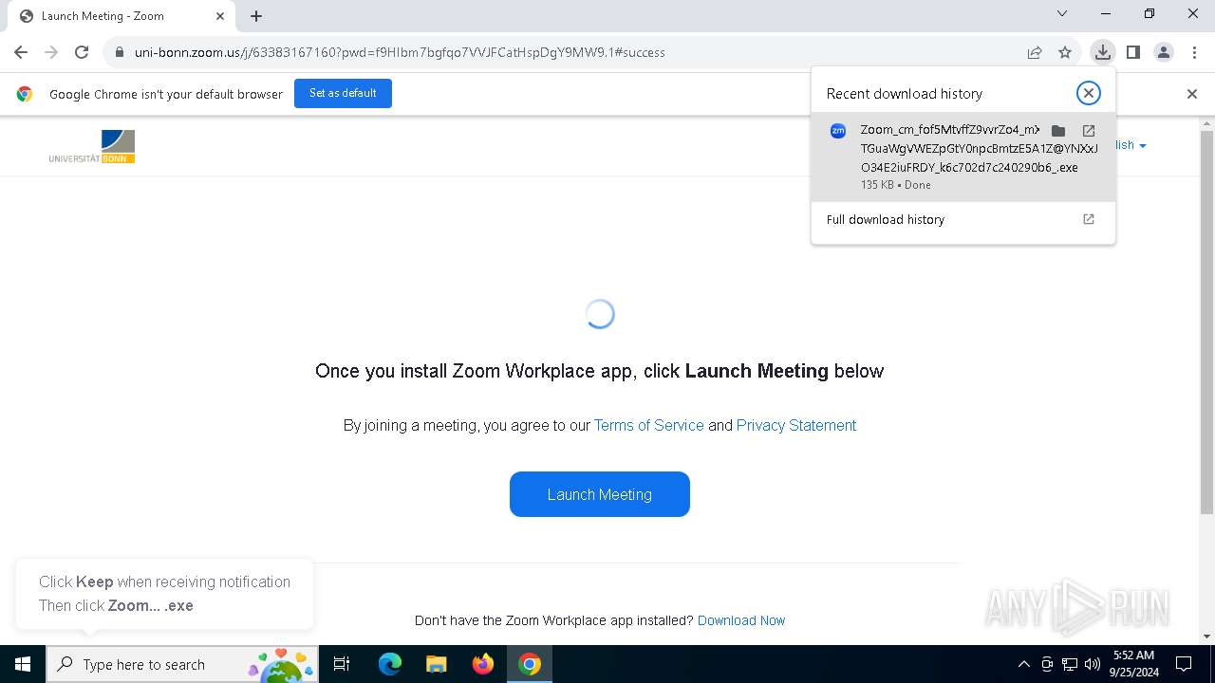1215x683 pixels.
Task: Open the Chrome side panel
Action: click(x=1132, y=52)
